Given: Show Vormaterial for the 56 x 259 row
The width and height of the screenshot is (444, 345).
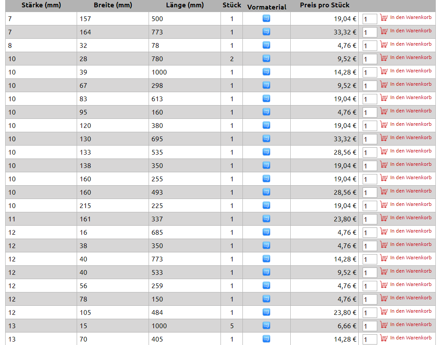Looking at the screenshot, I should (266, 285).
